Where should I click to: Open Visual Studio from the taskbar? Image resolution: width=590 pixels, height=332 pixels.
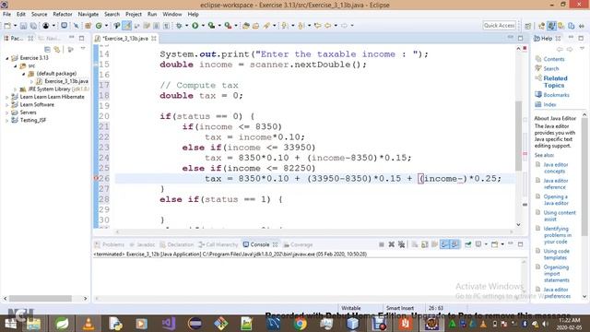[x=168, y=324]
